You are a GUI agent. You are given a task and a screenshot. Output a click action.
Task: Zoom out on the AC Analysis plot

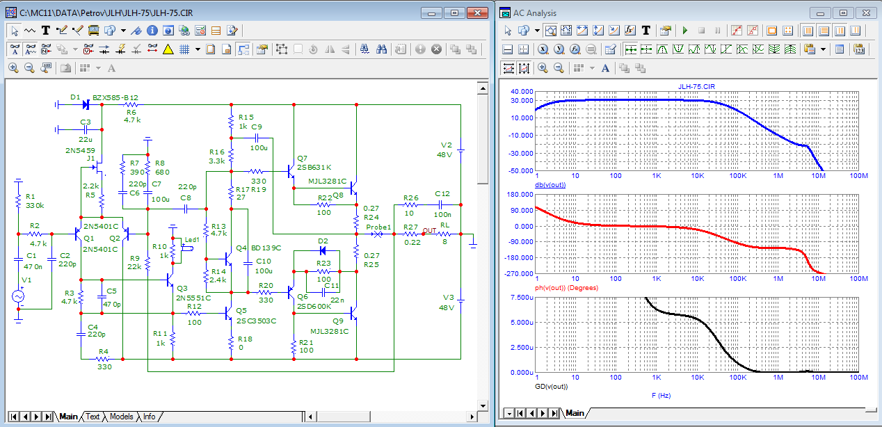[x=559, y=68]
